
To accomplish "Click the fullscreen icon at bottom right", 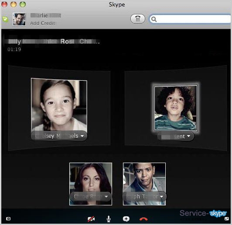I will click(226, 219).
